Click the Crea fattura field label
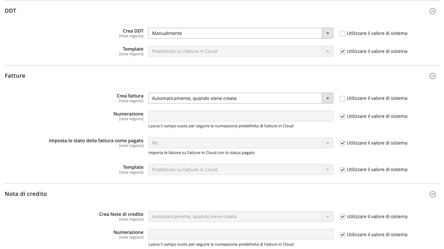 coord(130,96)
